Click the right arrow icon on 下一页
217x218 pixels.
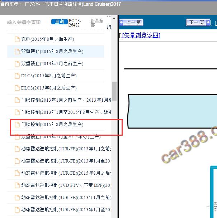(208, 22)
